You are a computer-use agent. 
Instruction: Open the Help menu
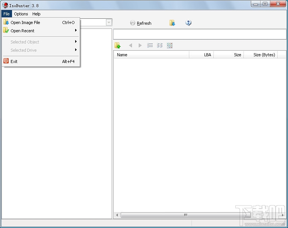click(36, 14)
